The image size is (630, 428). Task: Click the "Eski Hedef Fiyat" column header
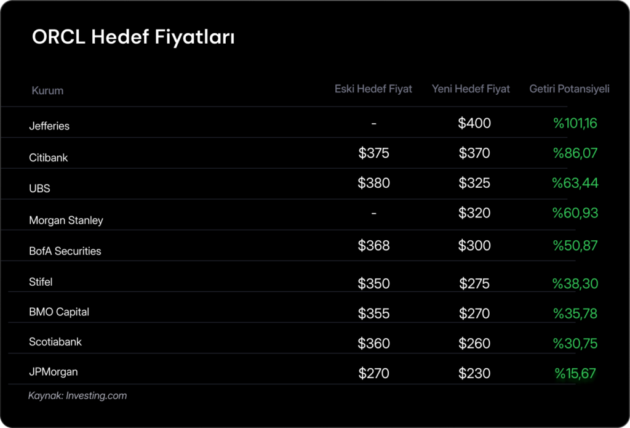pos(373,89)
